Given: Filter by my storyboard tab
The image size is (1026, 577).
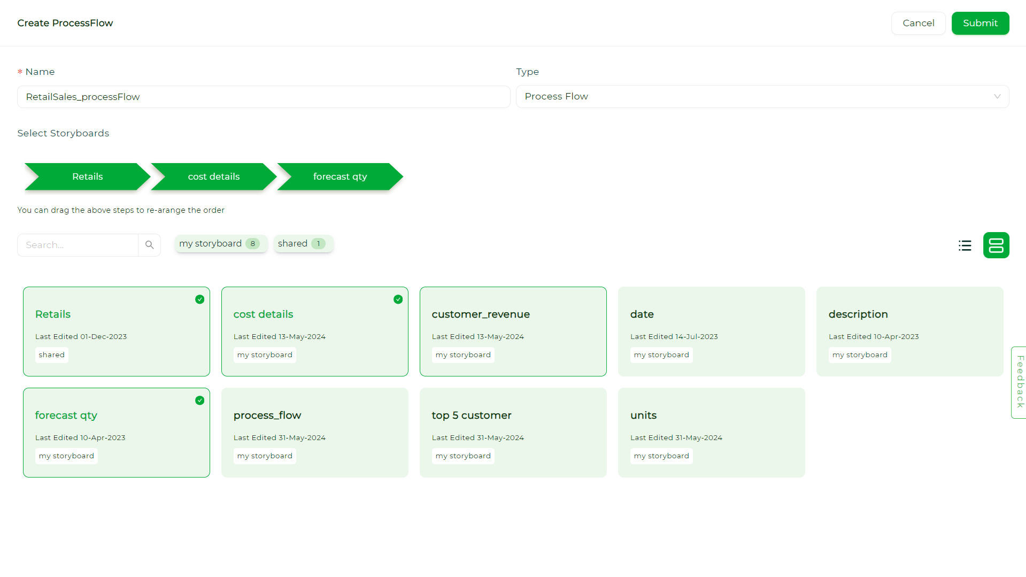Looking at the screenshot, I should coord(220,244).
